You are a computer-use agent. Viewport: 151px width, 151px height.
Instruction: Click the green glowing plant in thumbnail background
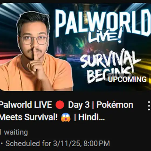80,42
